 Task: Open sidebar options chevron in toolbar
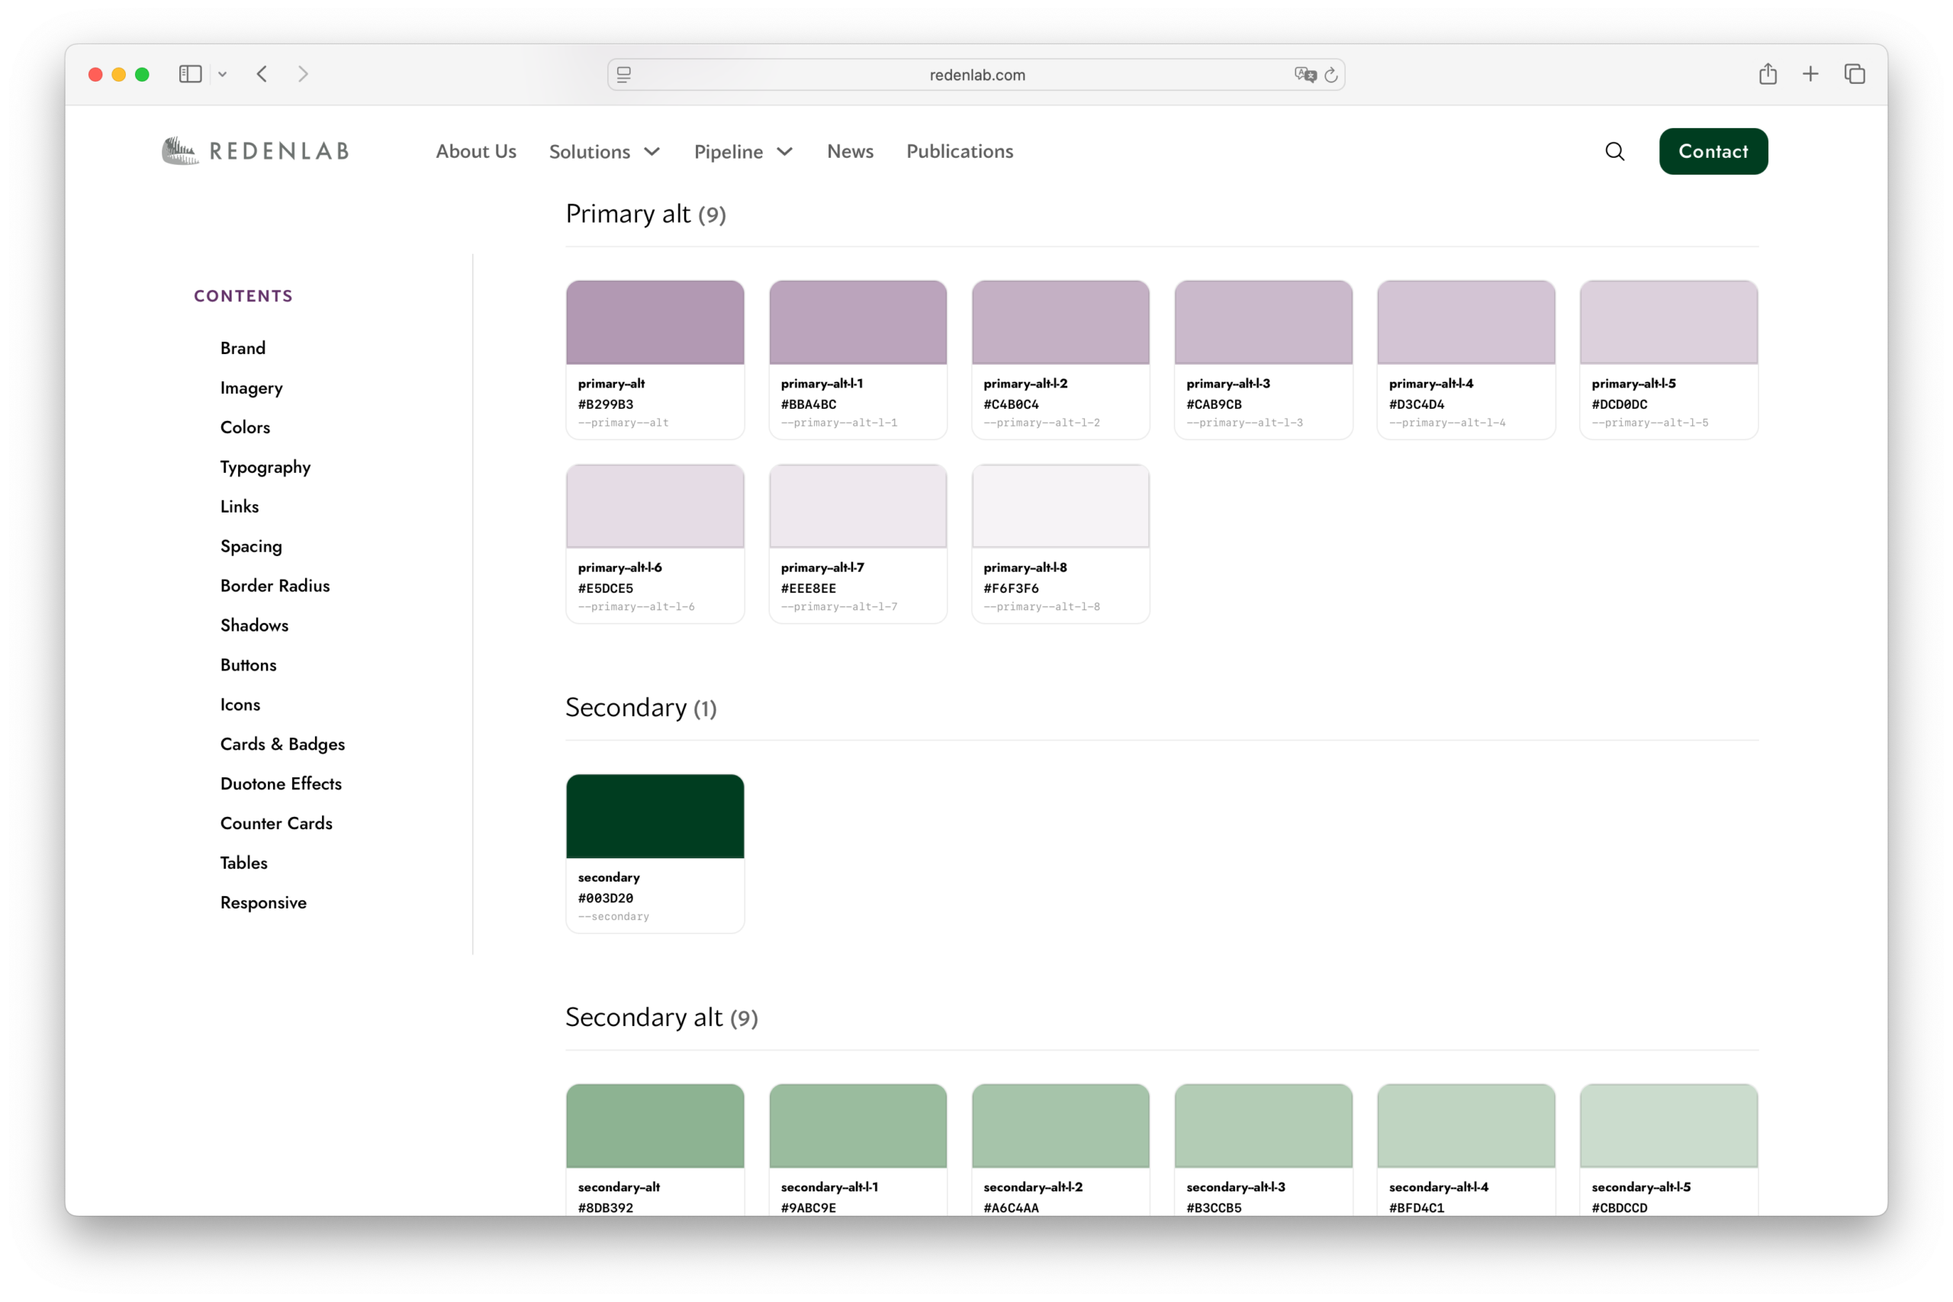pos(223,74)
